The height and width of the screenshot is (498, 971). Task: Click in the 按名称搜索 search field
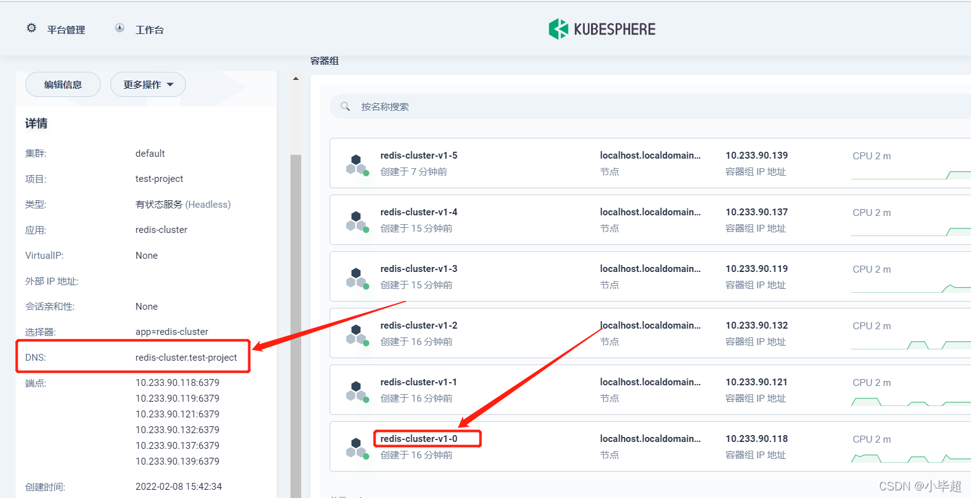(650, 106)
